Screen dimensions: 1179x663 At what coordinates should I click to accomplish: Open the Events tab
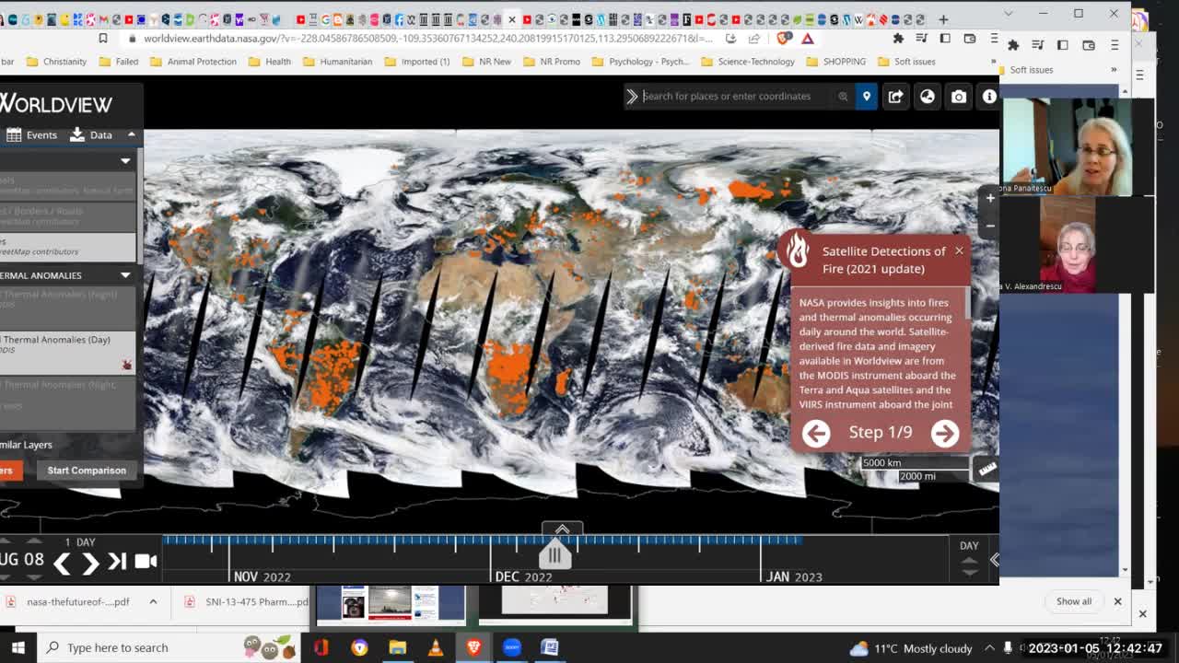coord(32,134)
